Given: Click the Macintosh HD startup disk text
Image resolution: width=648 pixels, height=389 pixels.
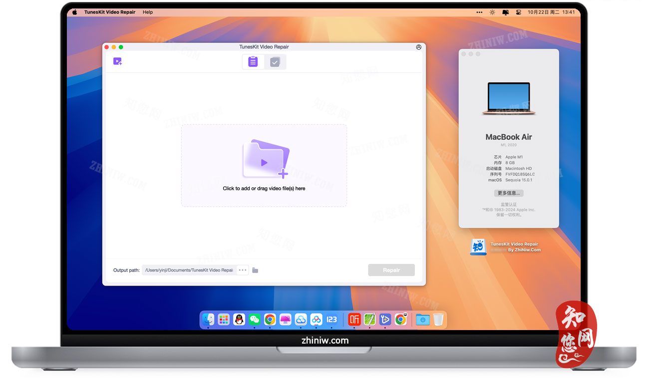Looking at the screenshot, I should (x=519, y=168).
